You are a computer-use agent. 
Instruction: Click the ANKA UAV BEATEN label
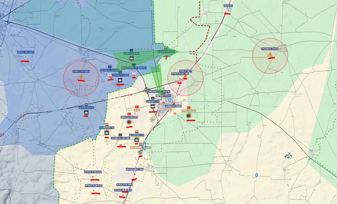[129, 117]
